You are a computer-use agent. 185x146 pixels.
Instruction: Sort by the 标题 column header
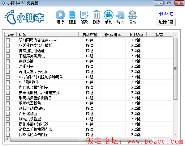coord(47,35)
